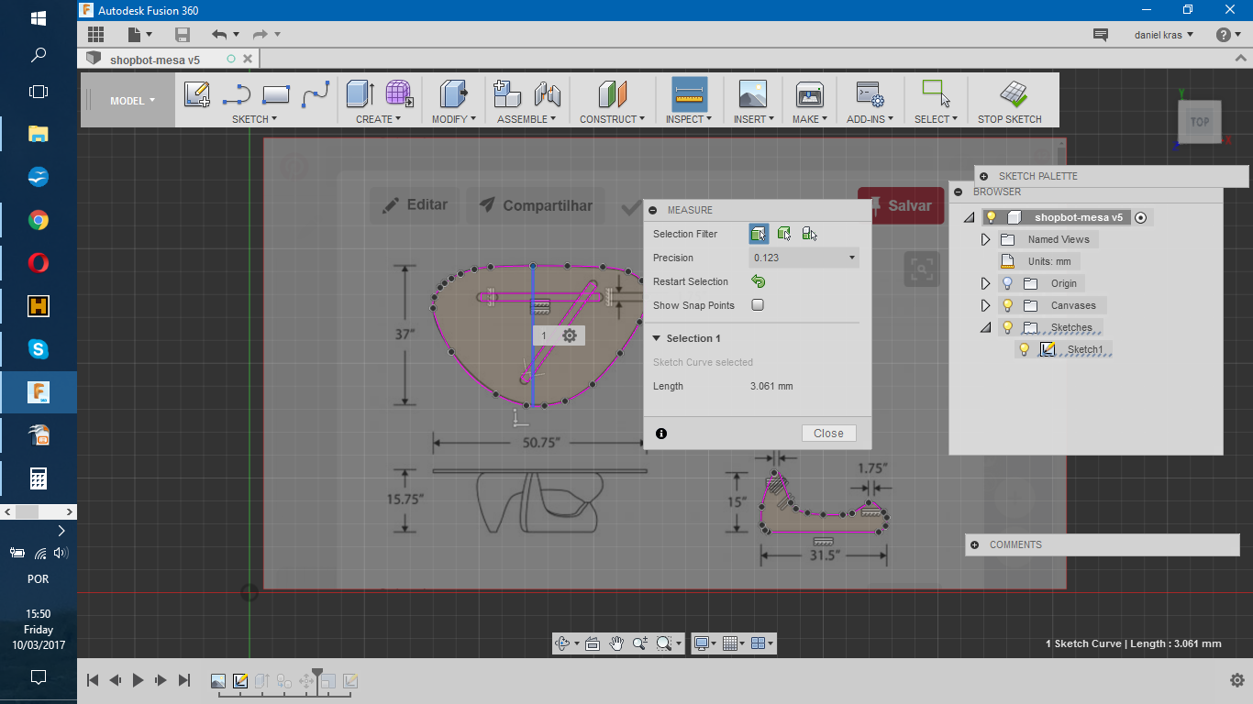Play the timeline

pyautogui.click(x=139, y=680)
